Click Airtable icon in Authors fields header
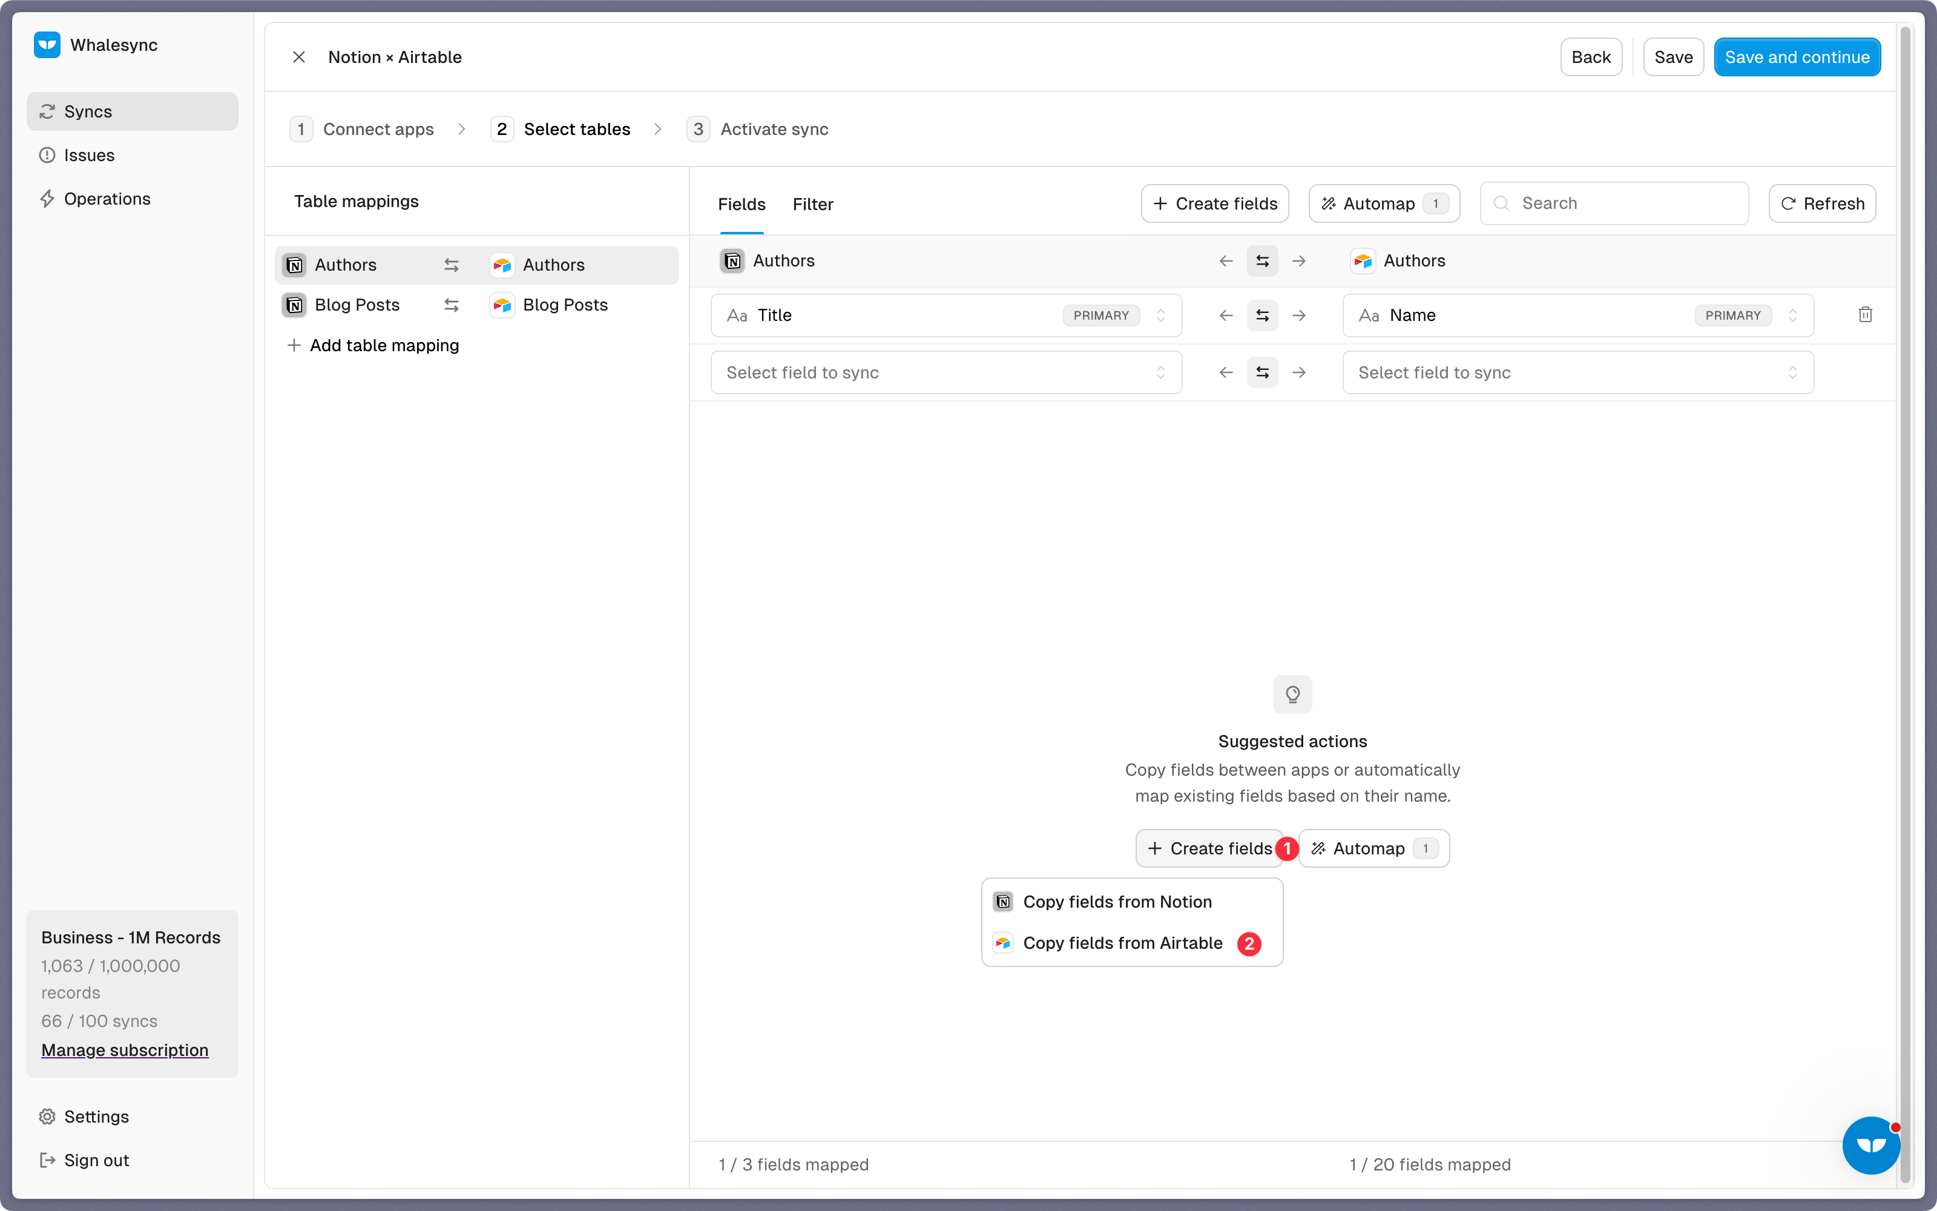 point(1363,261)
